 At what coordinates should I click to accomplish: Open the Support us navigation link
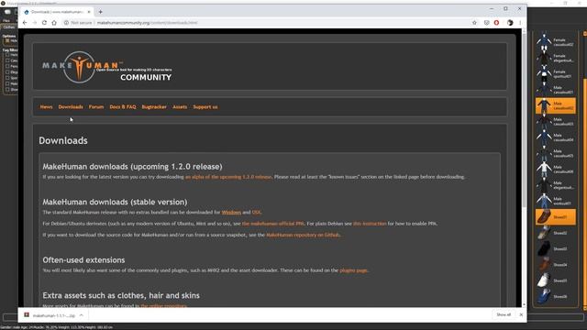point(205,107)
